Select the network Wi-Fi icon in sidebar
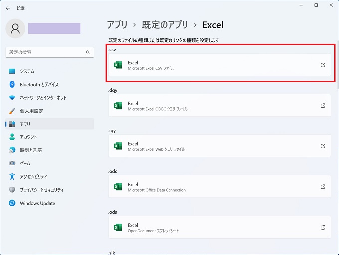The height and width of the screenshot is (255, 339). 12,98
